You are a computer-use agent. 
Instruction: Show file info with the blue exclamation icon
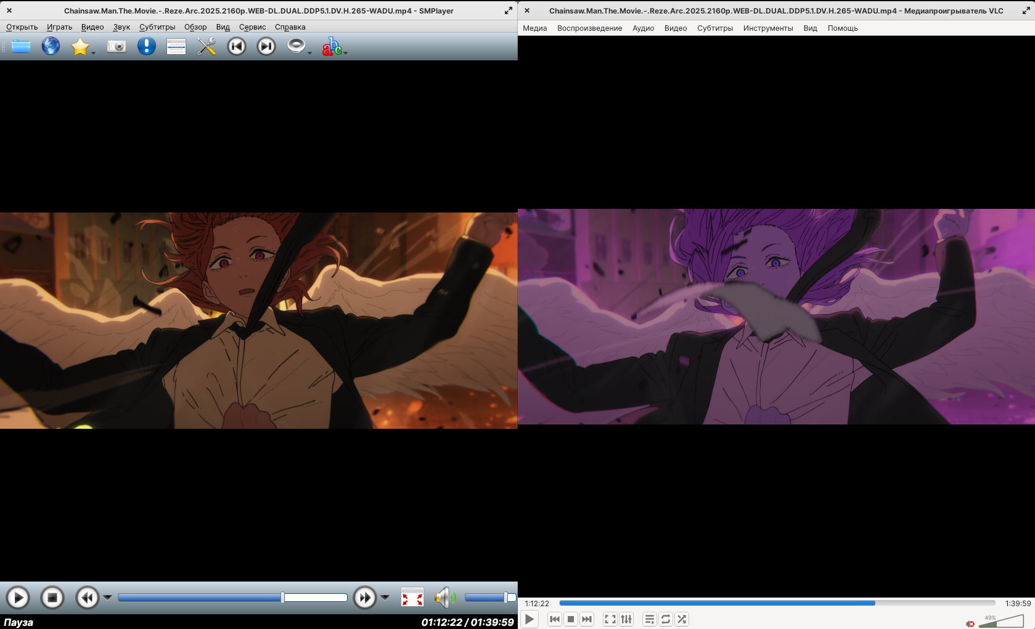click(146, 46)
